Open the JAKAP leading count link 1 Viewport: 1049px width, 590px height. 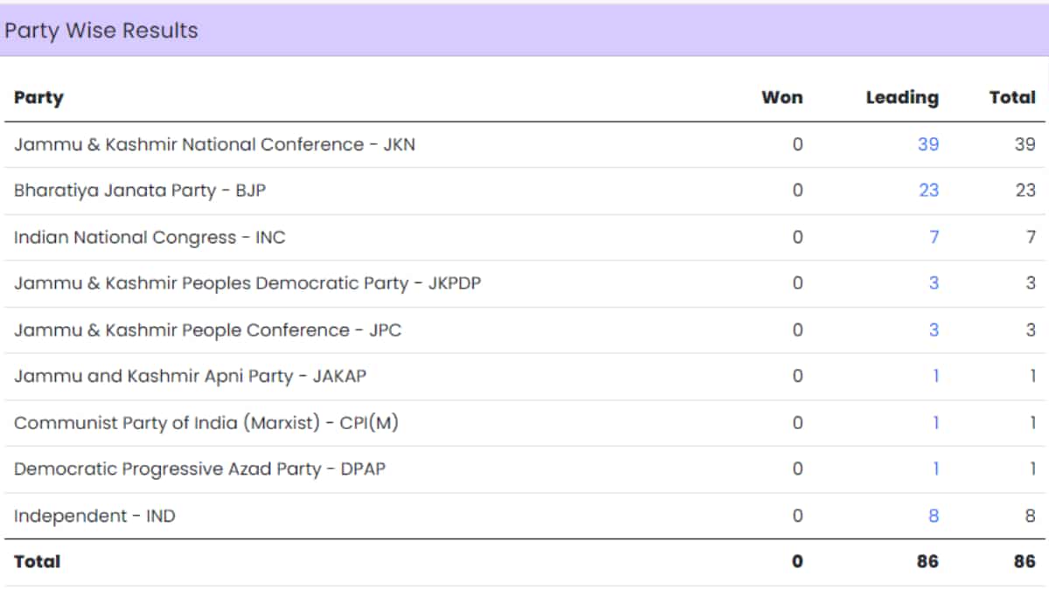click(935, 376)
